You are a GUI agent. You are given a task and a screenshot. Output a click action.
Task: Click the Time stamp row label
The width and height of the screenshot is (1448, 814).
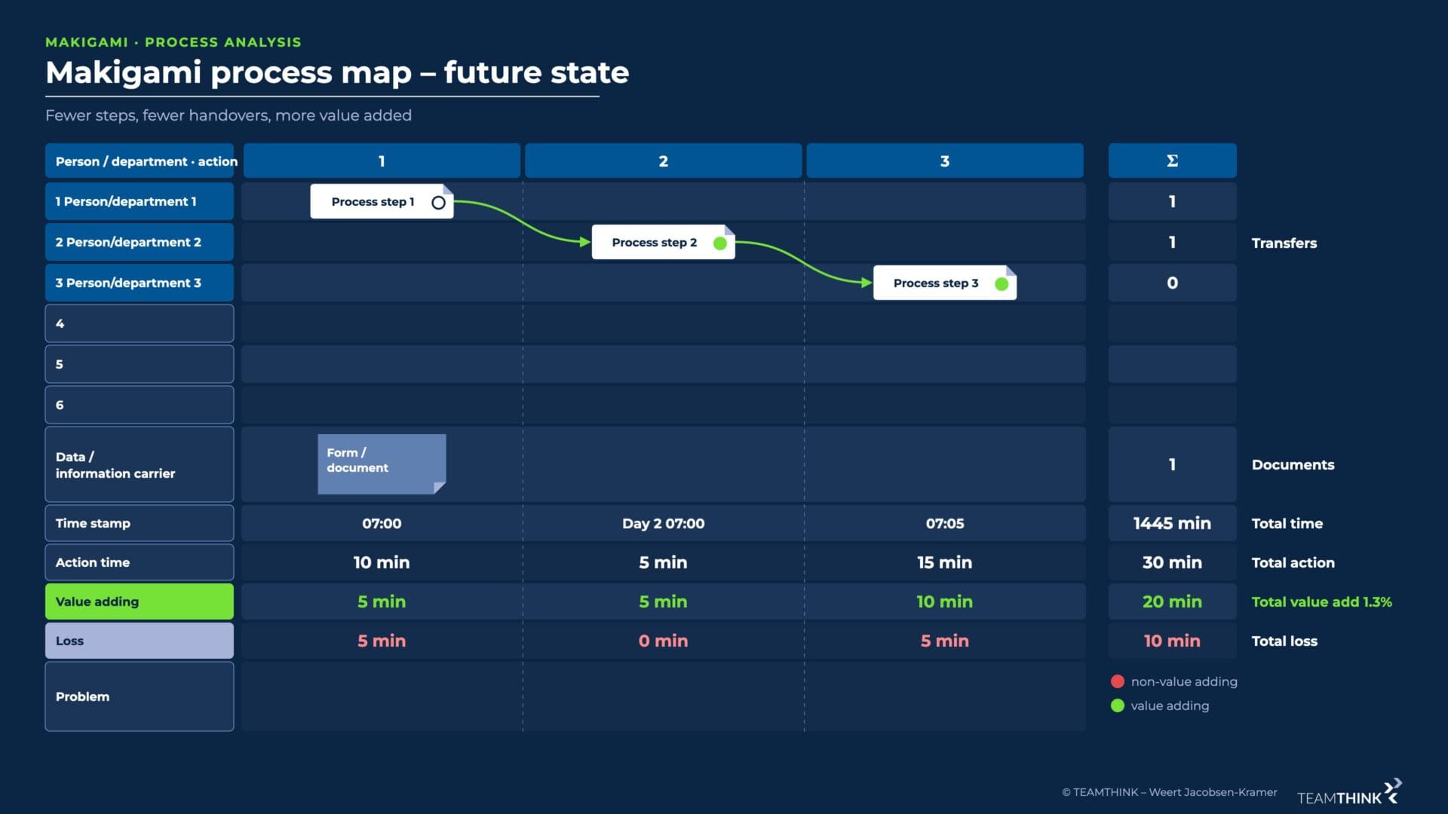[x=140, y=523]
